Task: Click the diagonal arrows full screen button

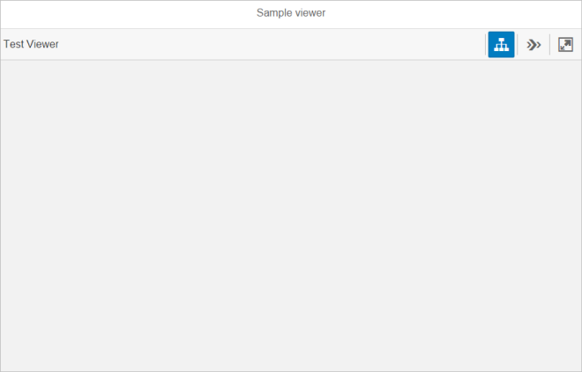Action: (565, 45)
